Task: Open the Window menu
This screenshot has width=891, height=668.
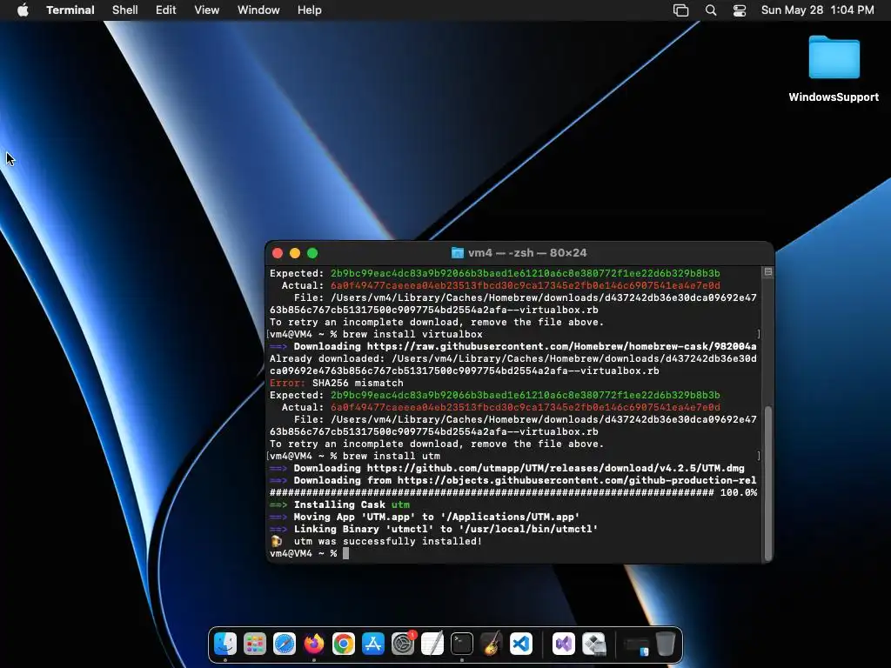Action: (x=258, y=10)
